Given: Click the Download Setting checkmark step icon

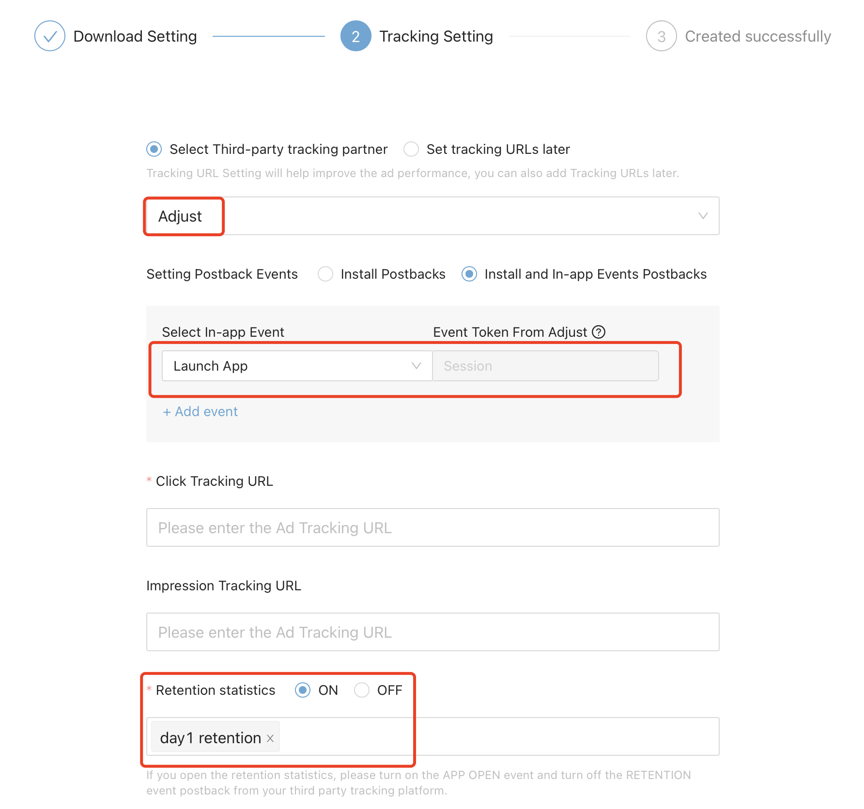Looking at the screenshot, I should pos(50,36).
